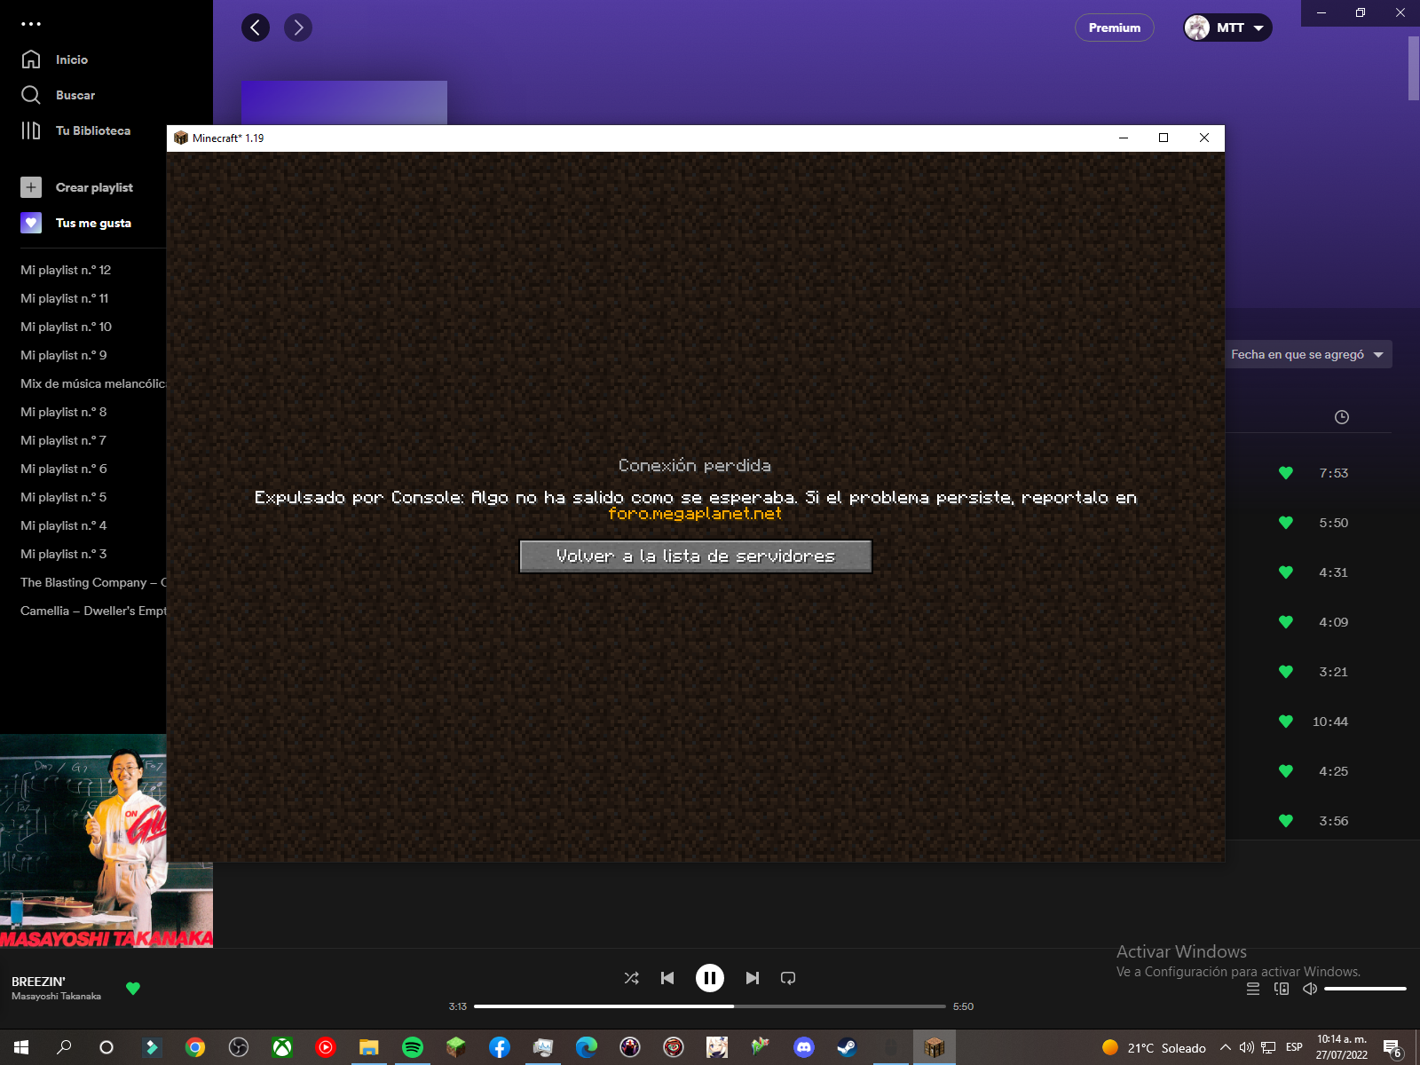The height and width of the screenshot is (1065, 1420).
Task: Open connect to device menu
Action: (x=1282, y=989)
